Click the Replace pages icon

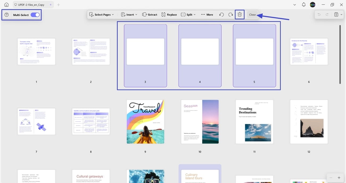[x=169, y=15]
